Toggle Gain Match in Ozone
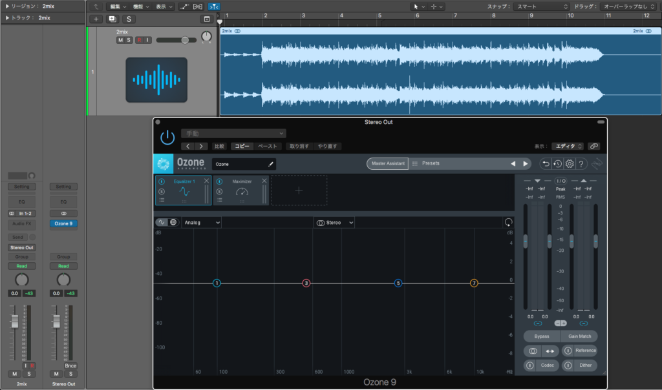 579,336
